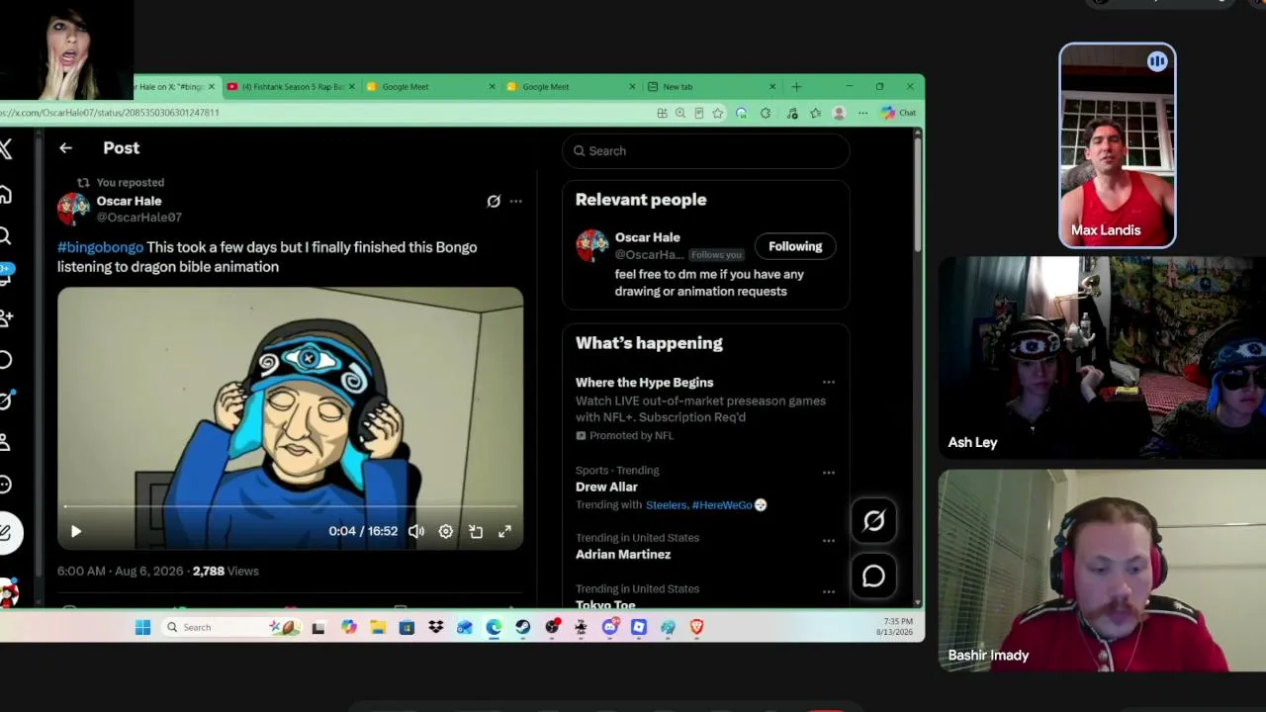Open Copilot from the taskbar
Screen dimensions: 1266x712
(x=348, y=627)
